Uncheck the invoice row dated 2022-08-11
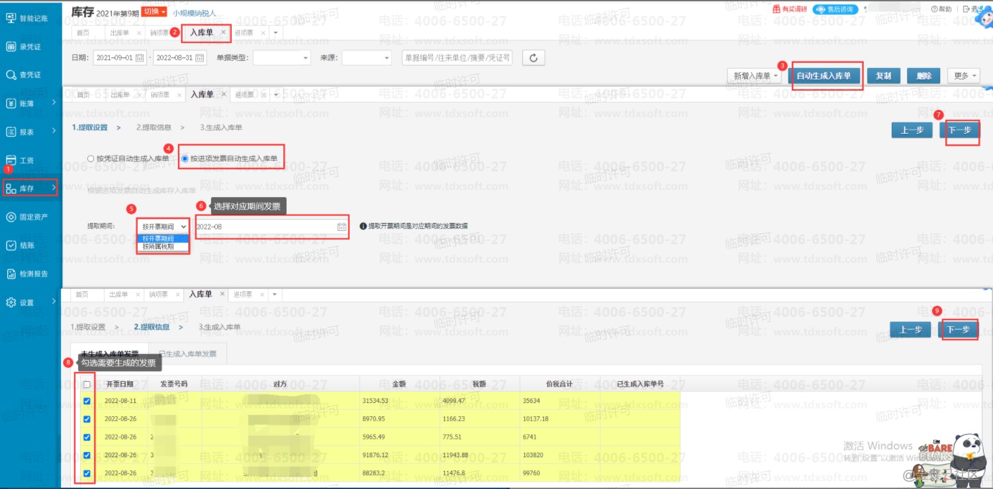993x489 pixels. [87, 401]
